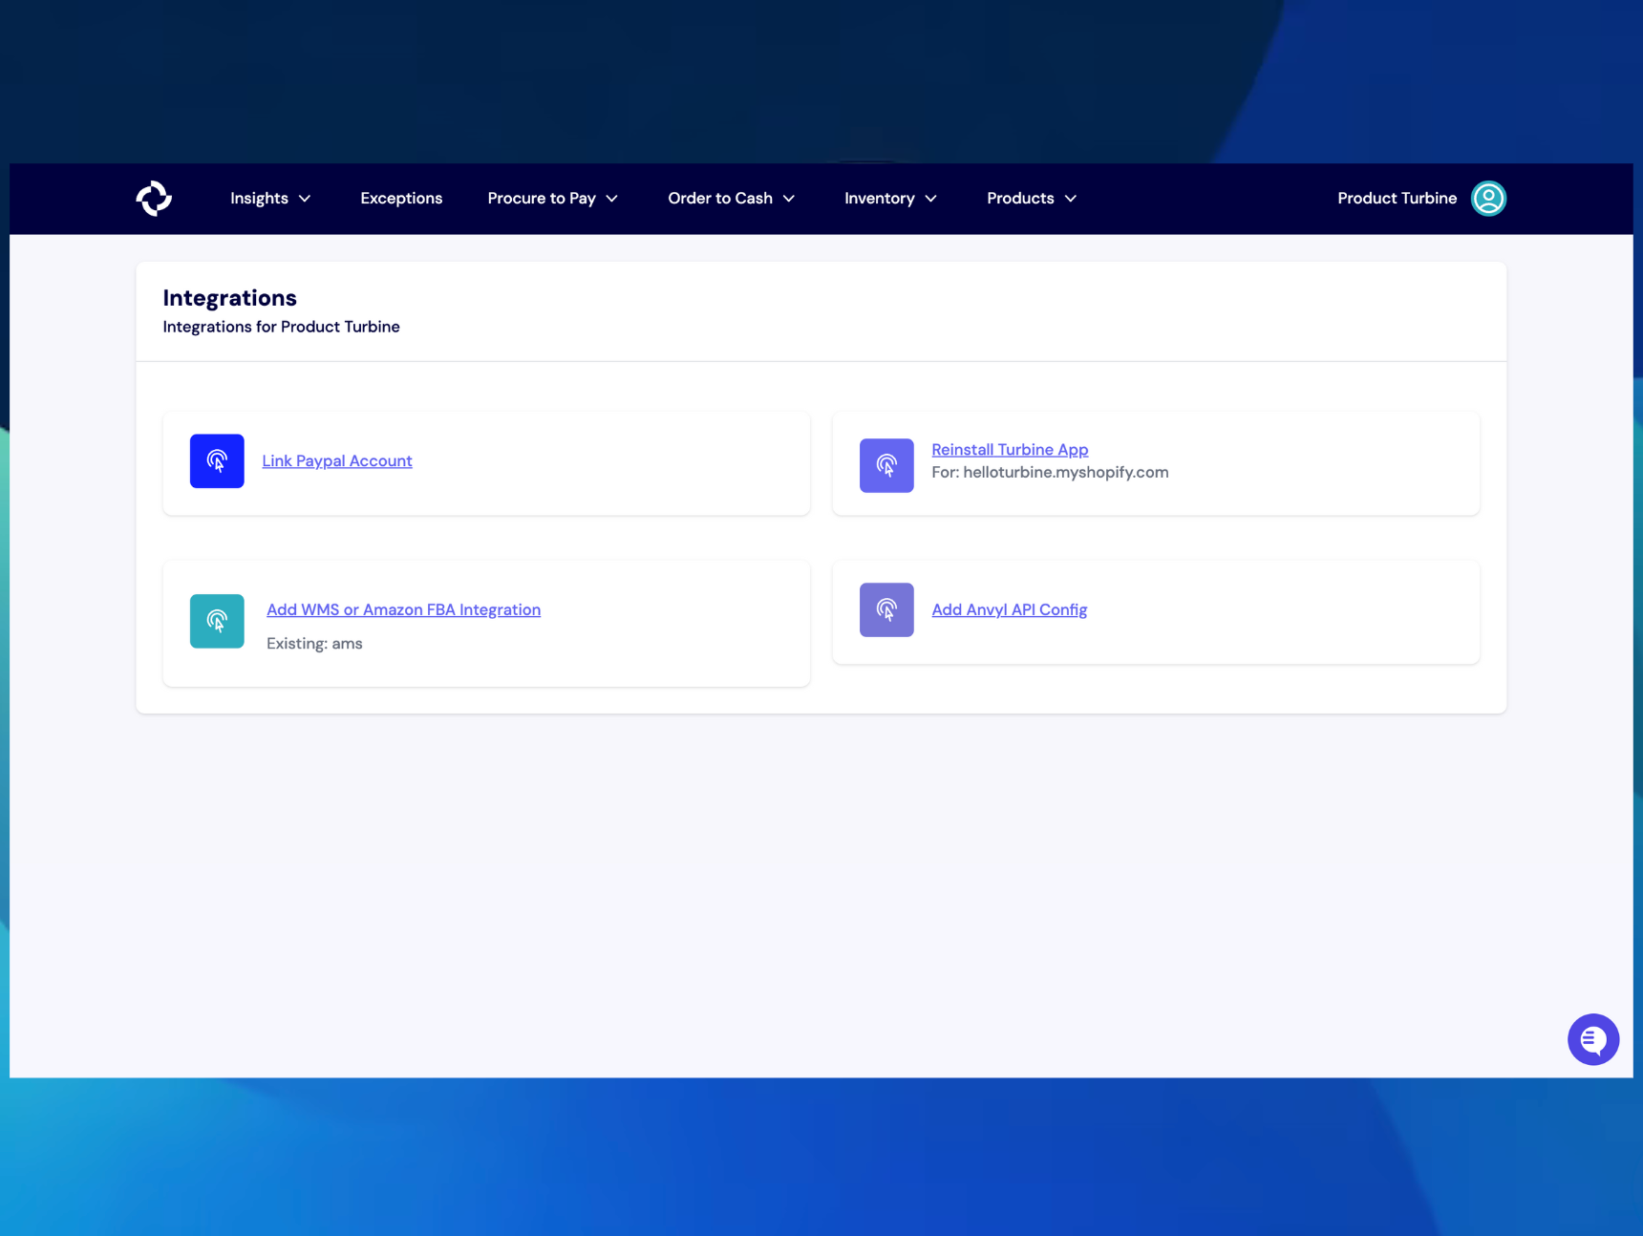
Task: Open the Link Paypal Account link
Action: [336, 460]
